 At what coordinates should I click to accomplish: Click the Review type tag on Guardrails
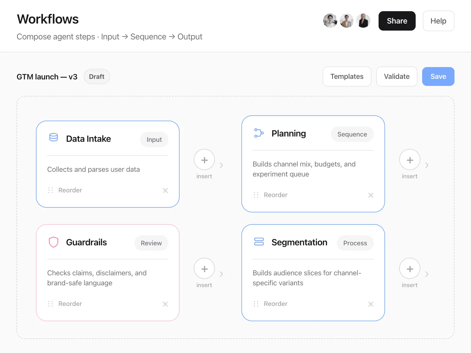[151, 243]
